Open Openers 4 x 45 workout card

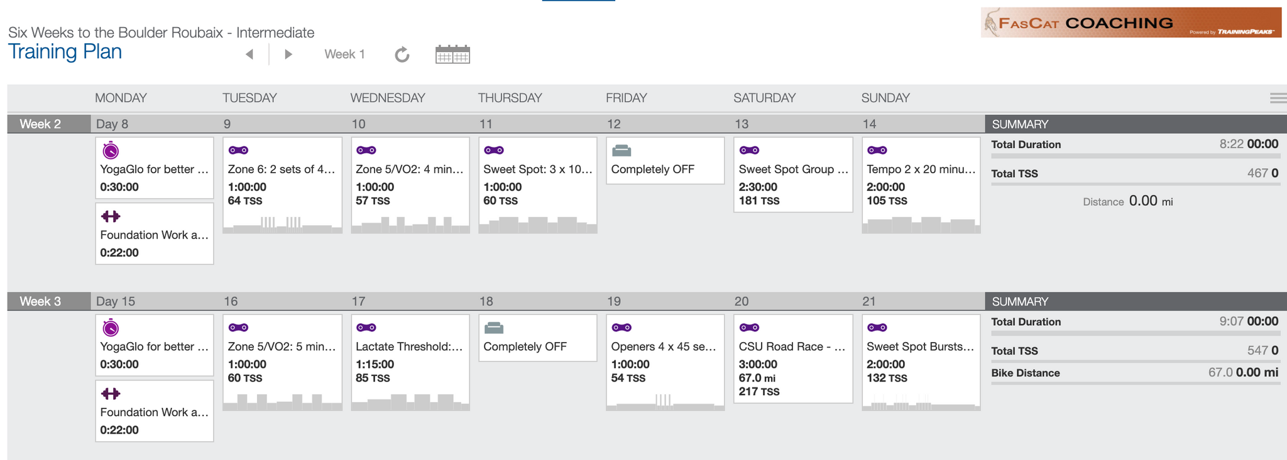pyautogui.click(x=665, y=363)
